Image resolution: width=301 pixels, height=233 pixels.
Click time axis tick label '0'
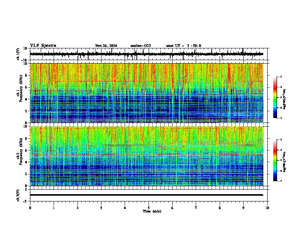click(30, 208)
